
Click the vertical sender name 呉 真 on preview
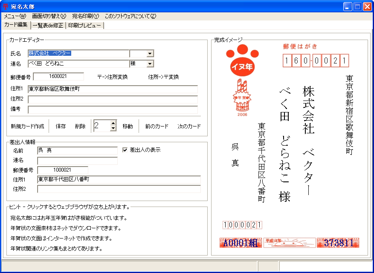(235, 155)
